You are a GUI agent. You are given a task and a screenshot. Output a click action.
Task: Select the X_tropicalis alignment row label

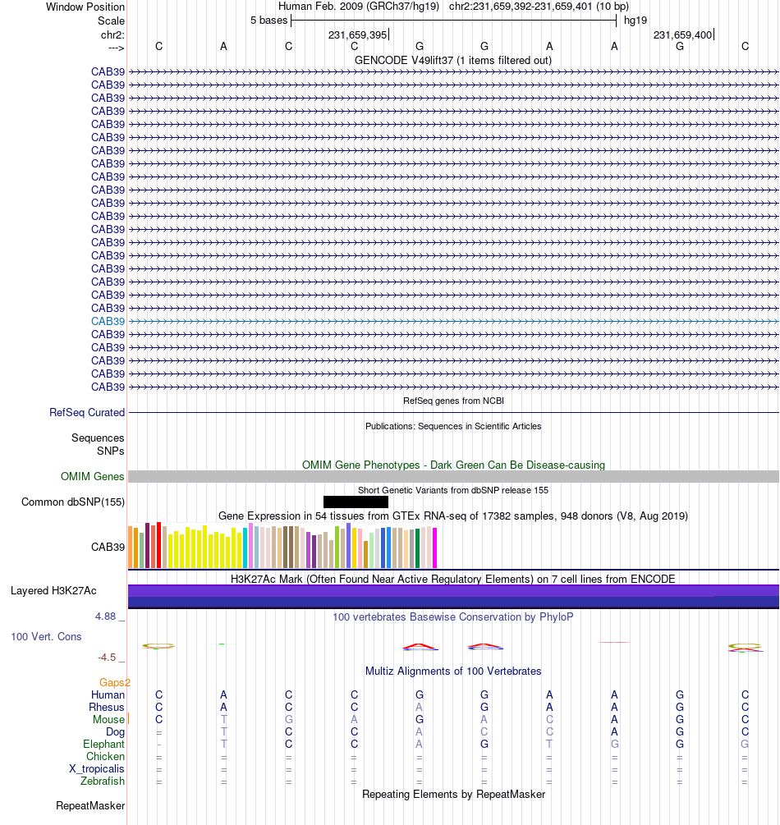click(97, 768)
